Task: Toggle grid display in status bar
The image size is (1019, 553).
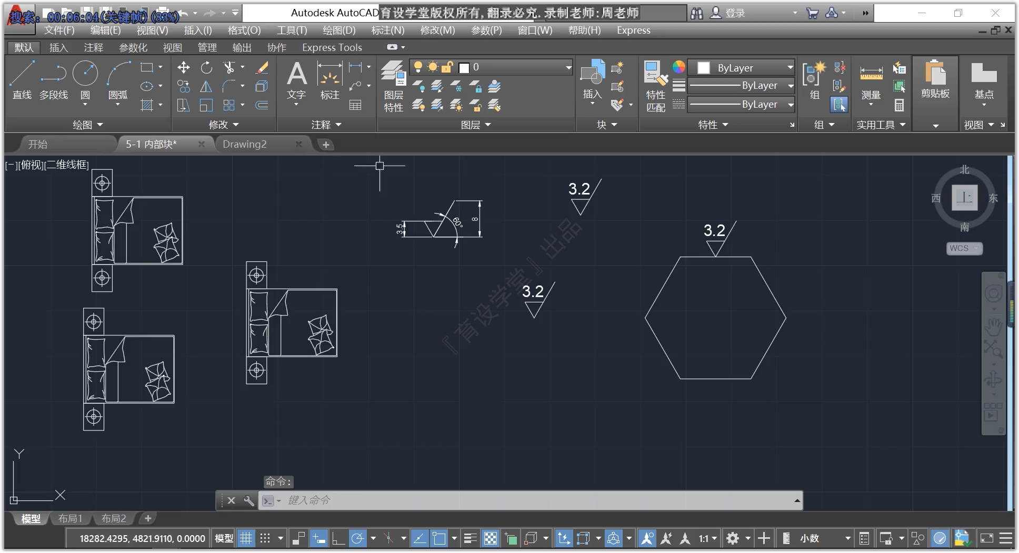Action: (246, 538)
